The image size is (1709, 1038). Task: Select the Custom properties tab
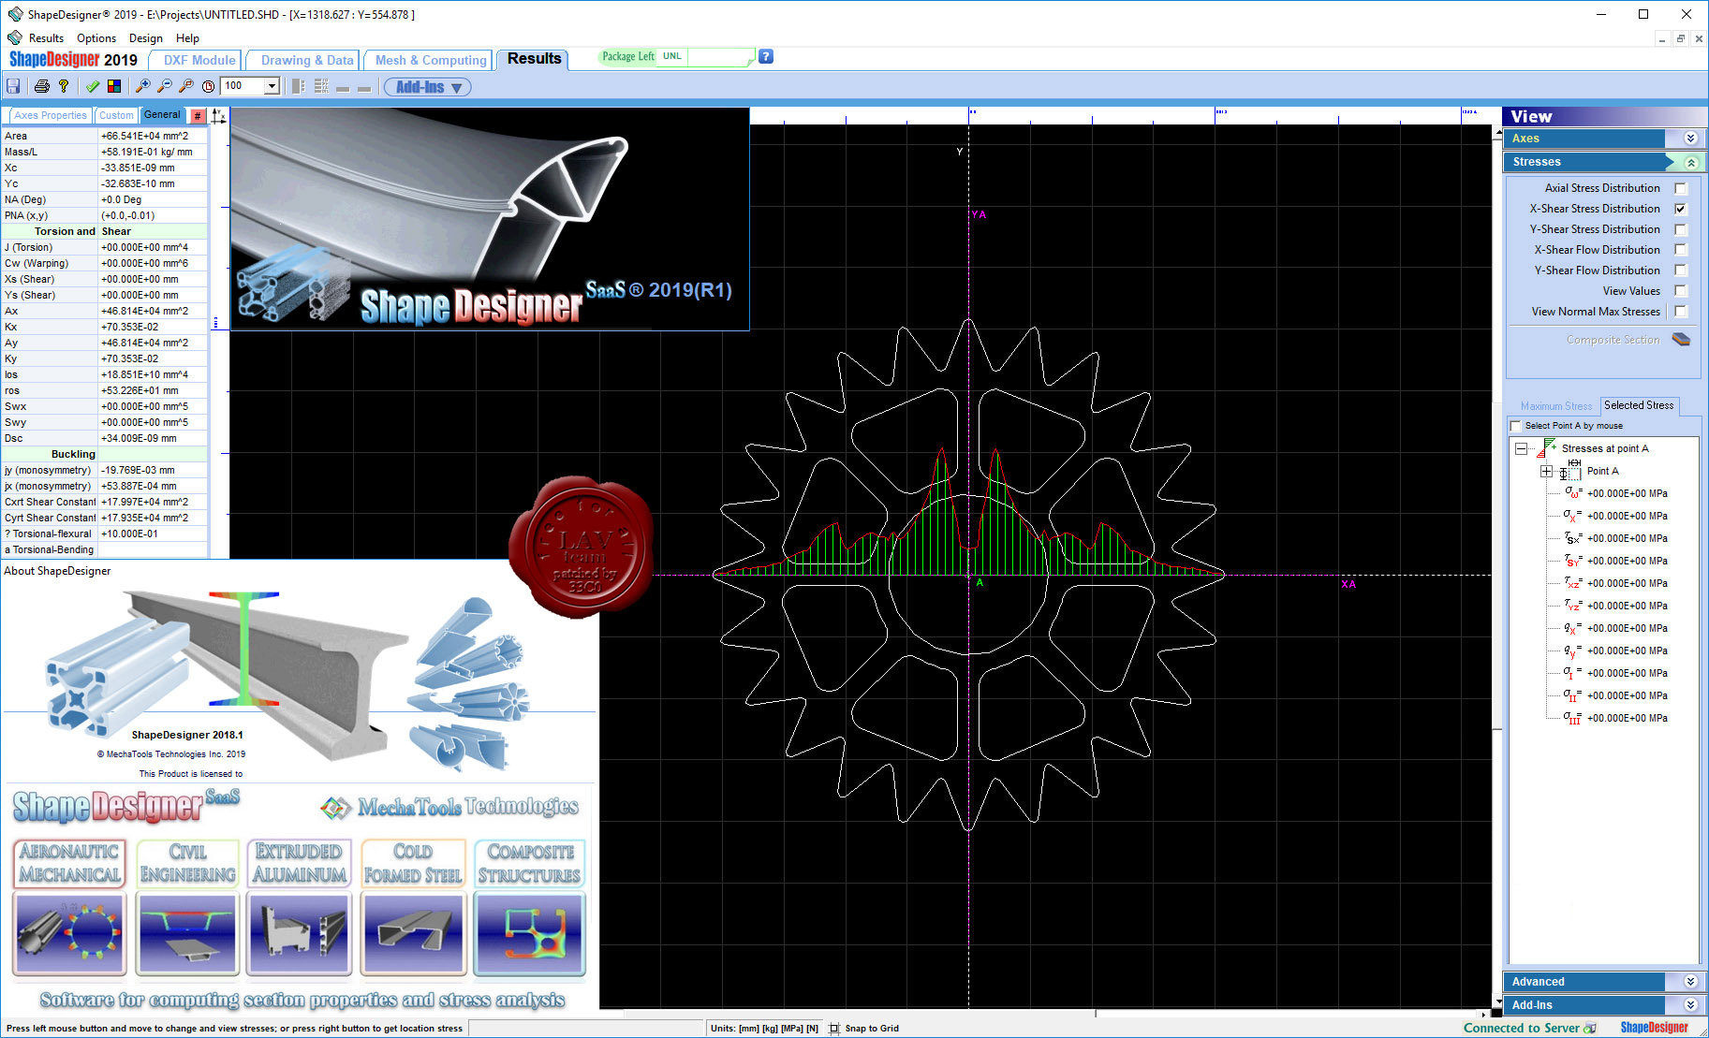tap(116, 116)
